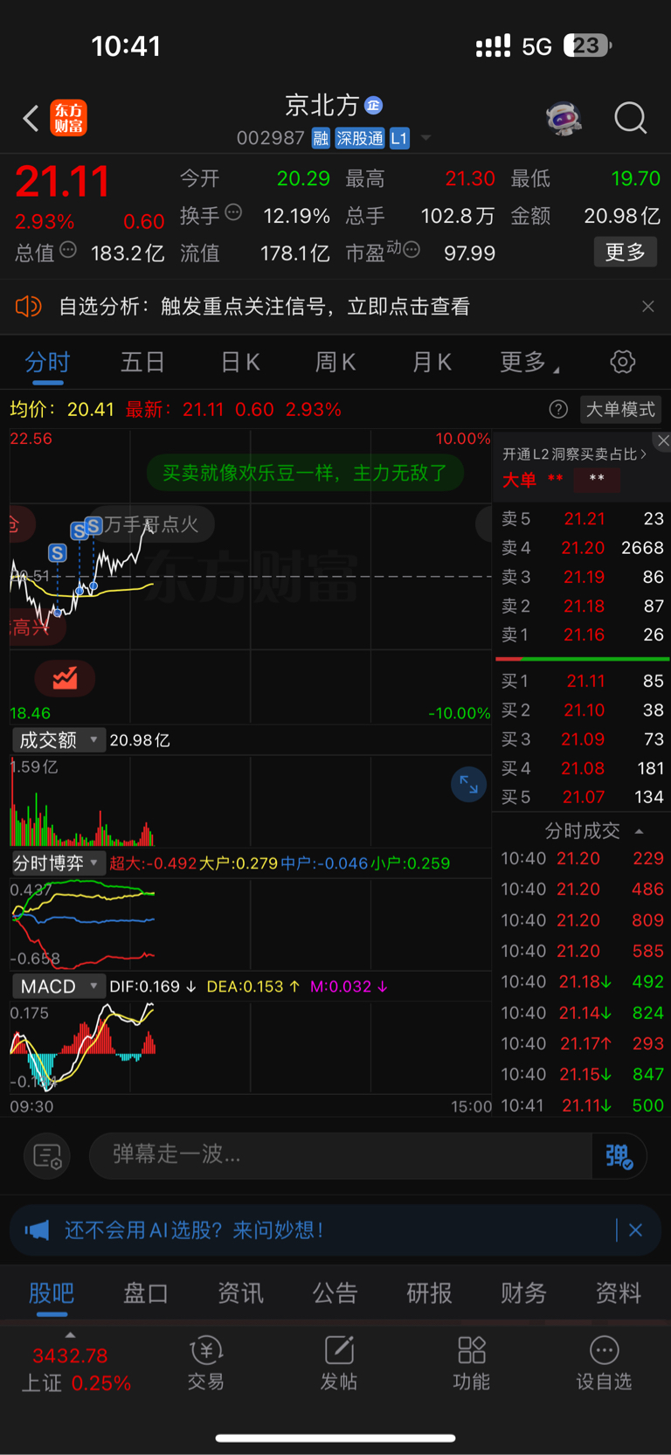Switch to the 盘口 tab
This screenshot has width=671, height=1455.
pyautogui.click(x=146, y=1293)
